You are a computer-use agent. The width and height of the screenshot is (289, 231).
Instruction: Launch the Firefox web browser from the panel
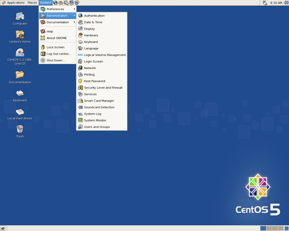coord(55,3)
